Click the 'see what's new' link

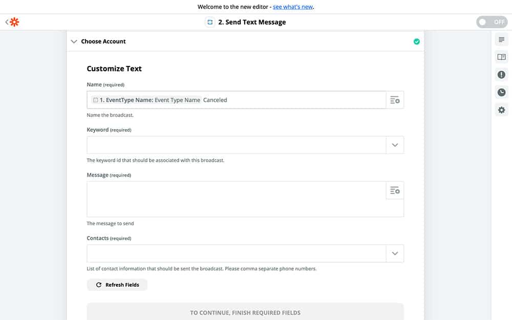point(293,7)
